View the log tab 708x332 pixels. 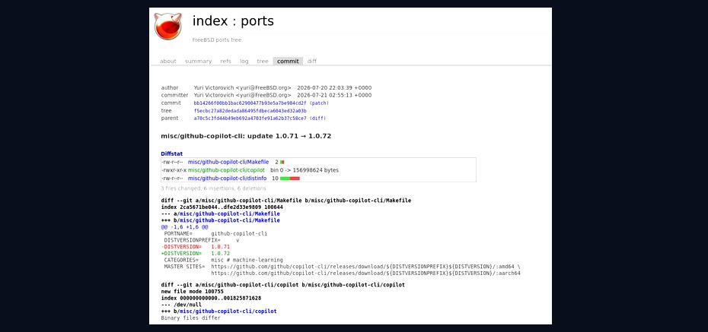pyautogui.click(x=244, y=62)
